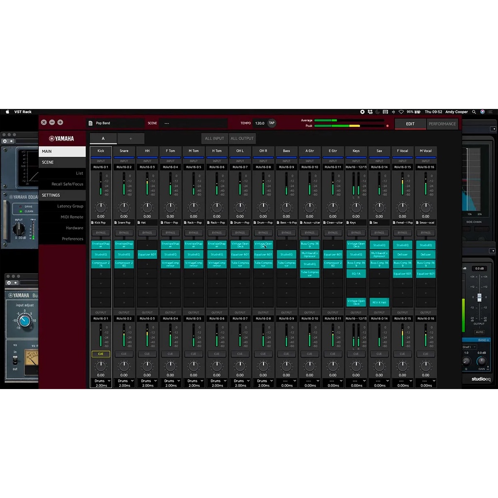This screenshot has width=498, height=498.
Task: Switch to rack tab A
Action: (x=103, y=139)
